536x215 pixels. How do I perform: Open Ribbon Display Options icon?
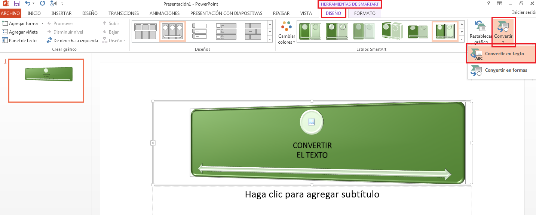click(499, 3)
